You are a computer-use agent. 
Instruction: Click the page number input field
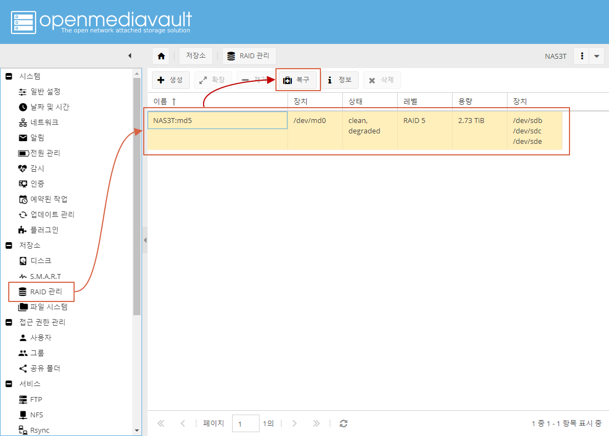(245, 423)
